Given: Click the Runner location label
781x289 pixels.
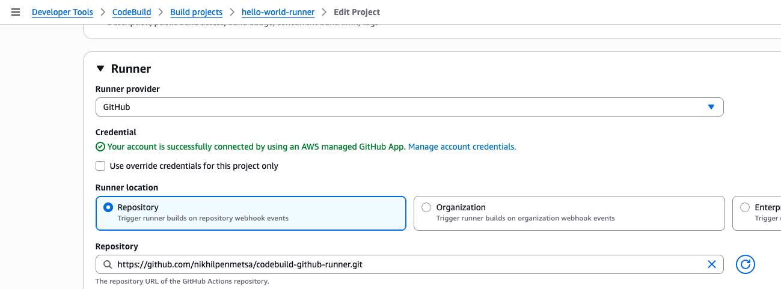Looking at the screenshot, I should (127, 187).
